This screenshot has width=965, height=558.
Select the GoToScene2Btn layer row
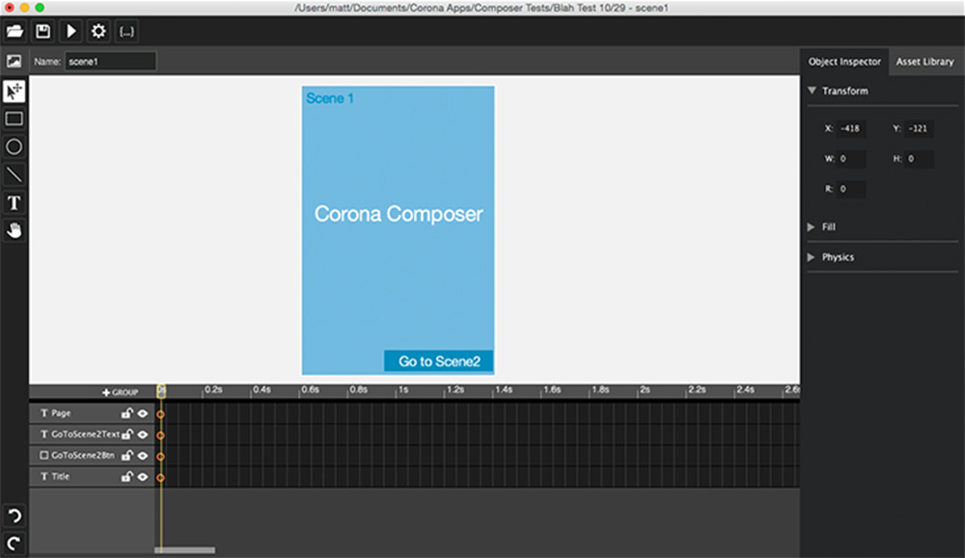click(x=93, y=456)
